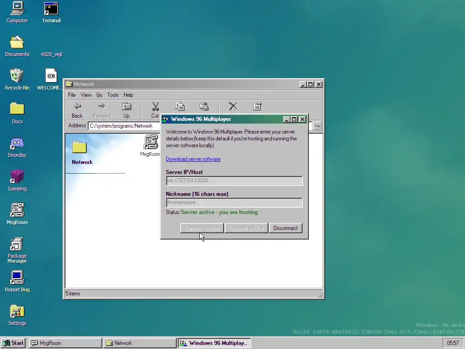The image size is (465, 349).
Task: Click the Copy toolbar icon
Action: tap(180, 106)
